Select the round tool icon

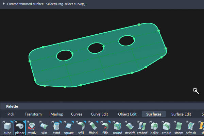(118, 128)
